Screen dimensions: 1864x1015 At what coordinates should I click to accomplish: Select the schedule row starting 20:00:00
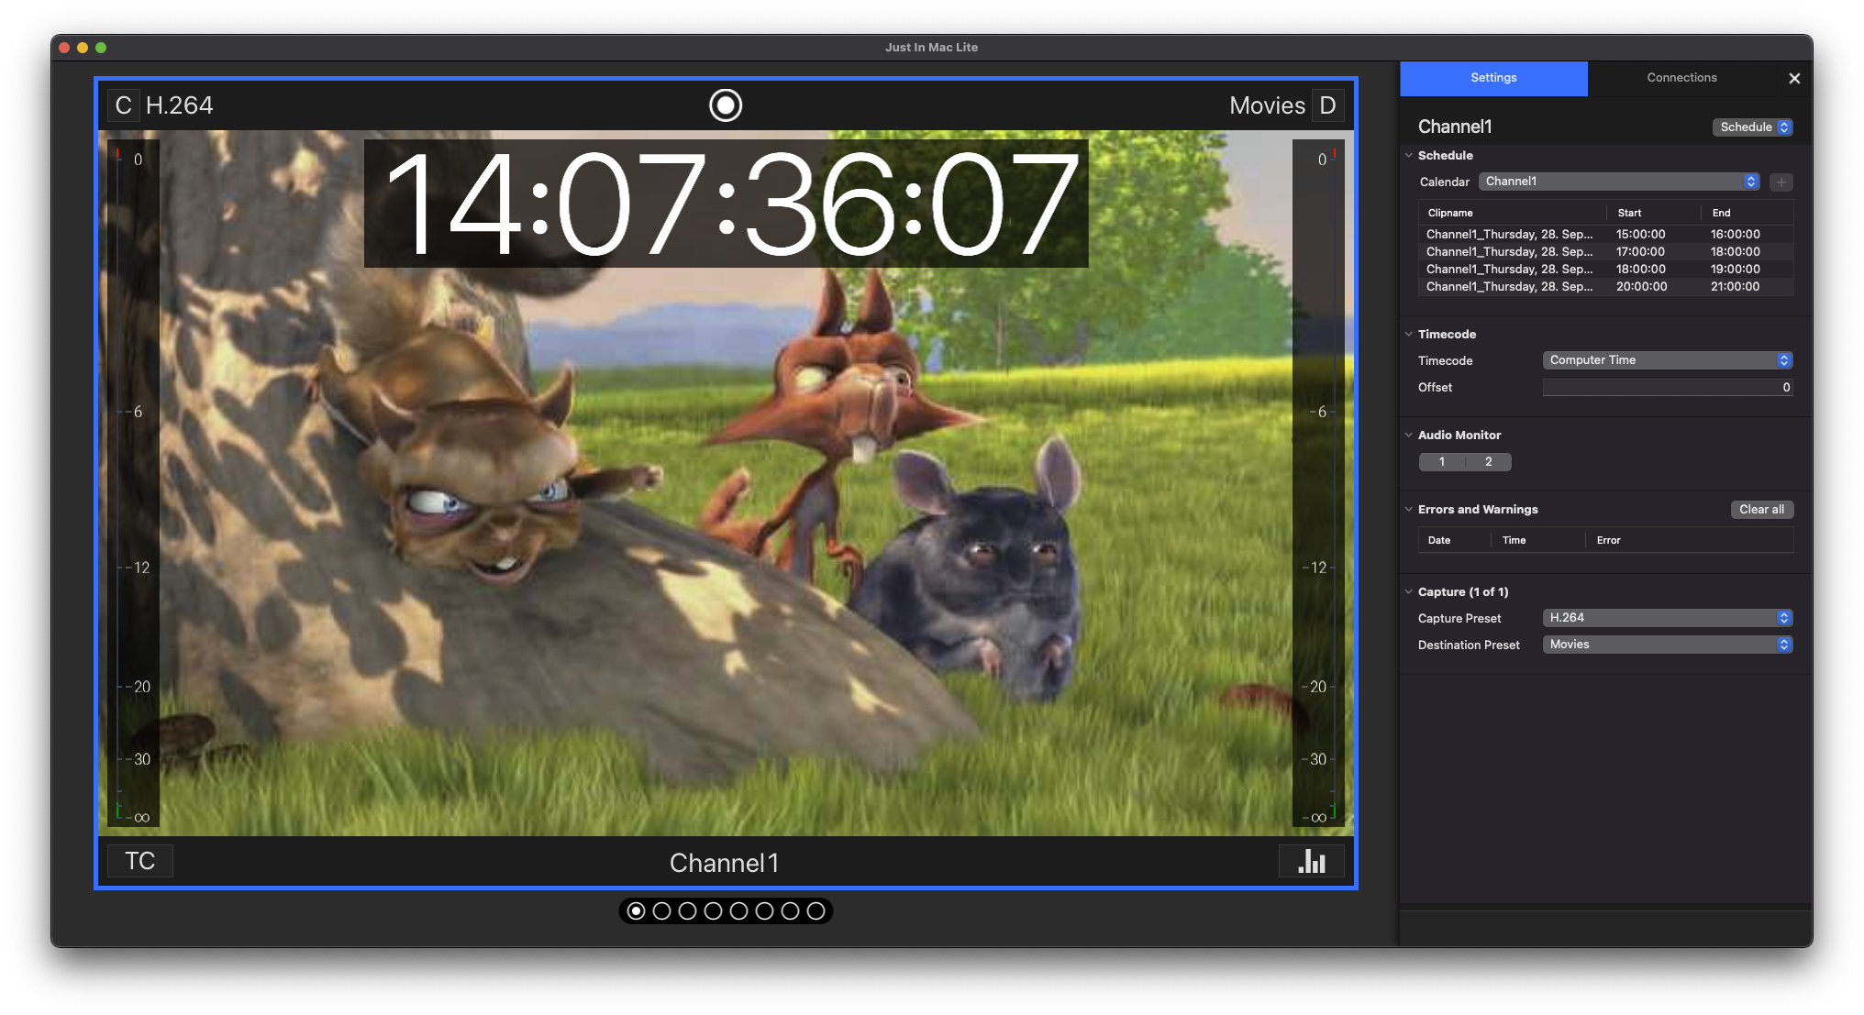(1605, 287)
